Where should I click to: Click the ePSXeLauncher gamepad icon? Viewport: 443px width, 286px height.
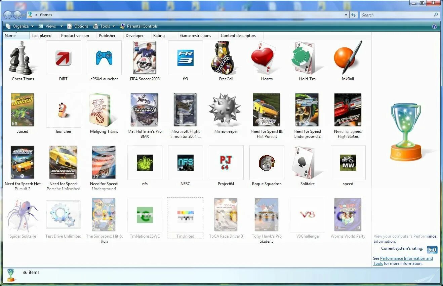coord(104,58)
